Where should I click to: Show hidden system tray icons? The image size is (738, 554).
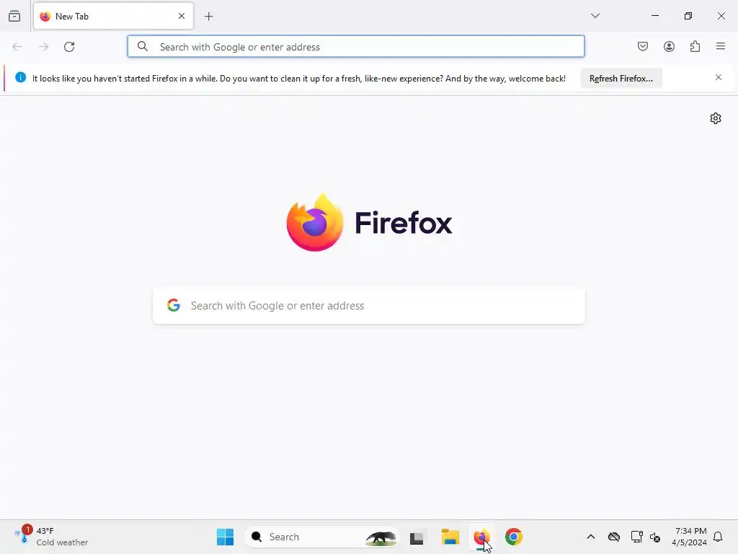pos(591,537)
